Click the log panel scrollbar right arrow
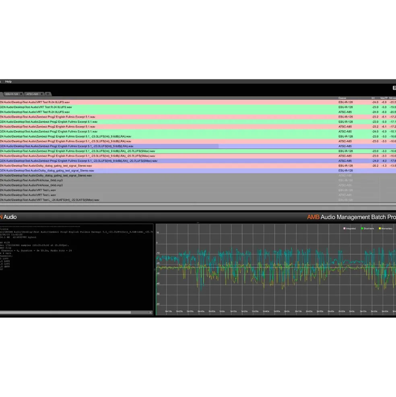The width and height of the screenshot is (396, 397). 151,312
